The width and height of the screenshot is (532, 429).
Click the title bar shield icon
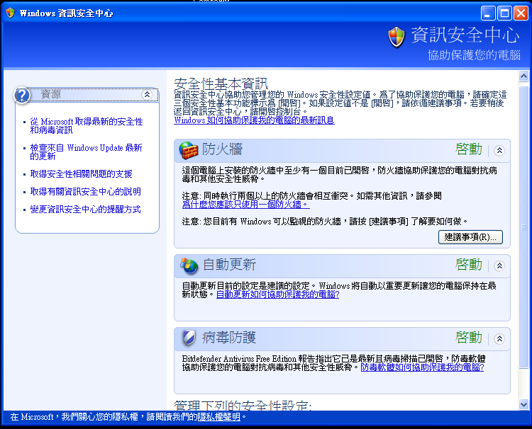pyautogui.click(x=11, y=13)
